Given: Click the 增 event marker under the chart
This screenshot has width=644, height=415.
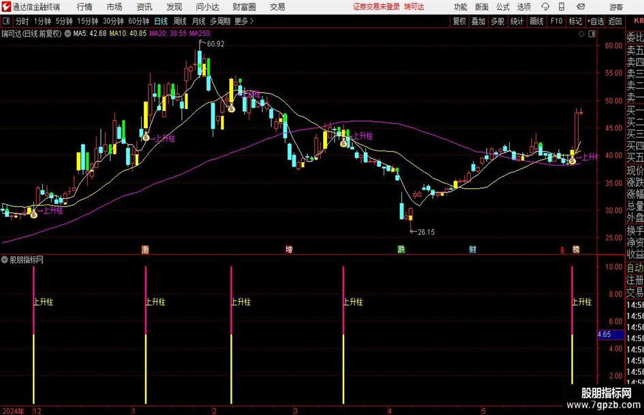Looking at the screenshot, I should click(289, 249).
